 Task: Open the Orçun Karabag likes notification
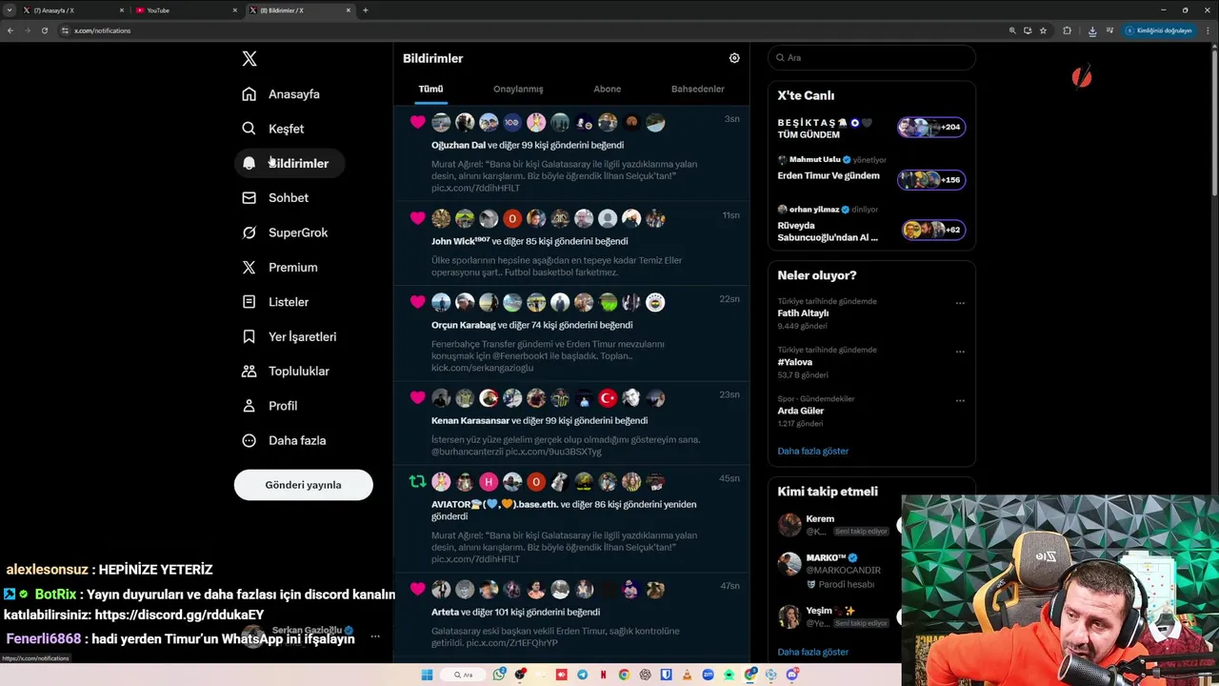571,333
